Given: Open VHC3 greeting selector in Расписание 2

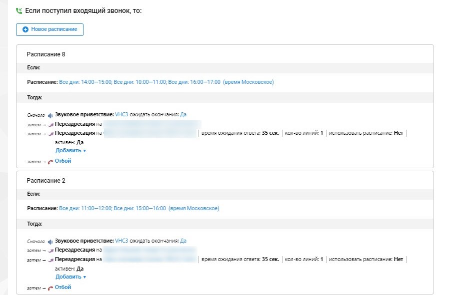Looking at the screenshot, I should point(121,241).
